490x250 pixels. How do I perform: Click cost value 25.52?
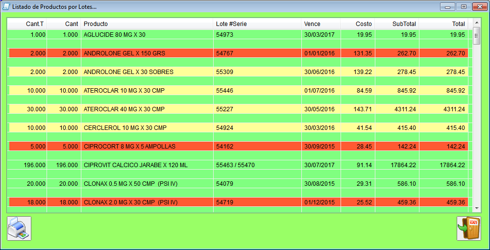pyautogui.click(x=365, y=202)
